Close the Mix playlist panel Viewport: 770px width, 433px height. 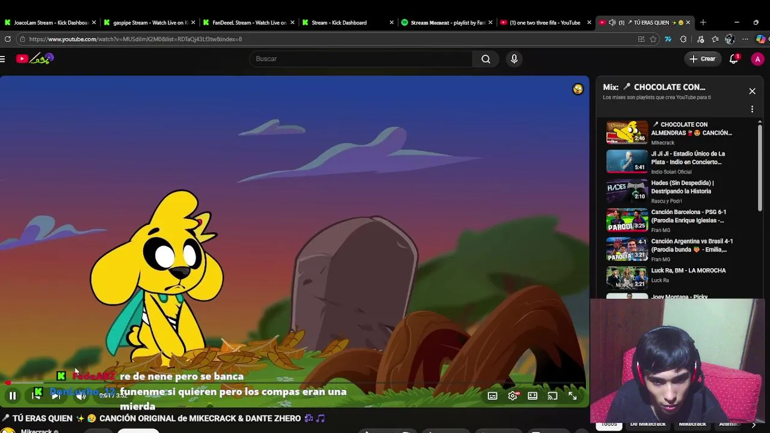point(752,91)
